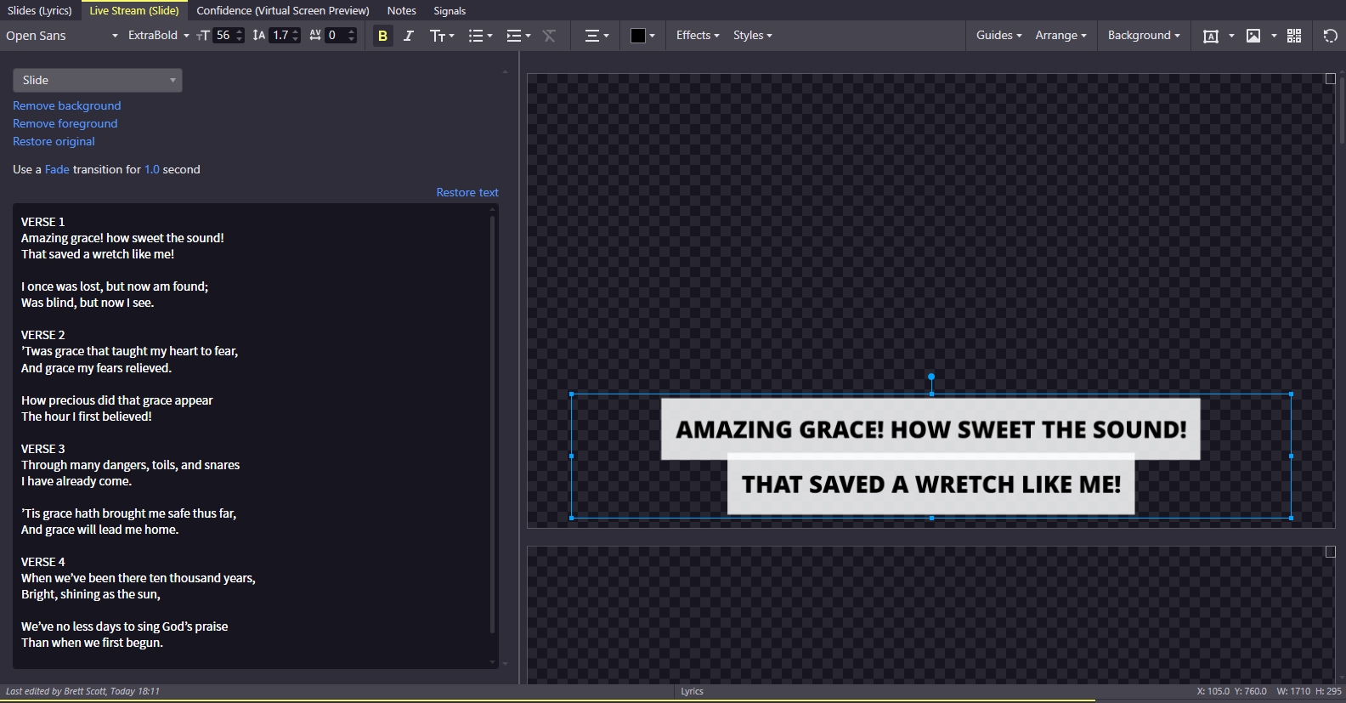The width and height of the screenshot is (1346, 703).
Task: Expand the Background menu
Action: pos(1144,35)
